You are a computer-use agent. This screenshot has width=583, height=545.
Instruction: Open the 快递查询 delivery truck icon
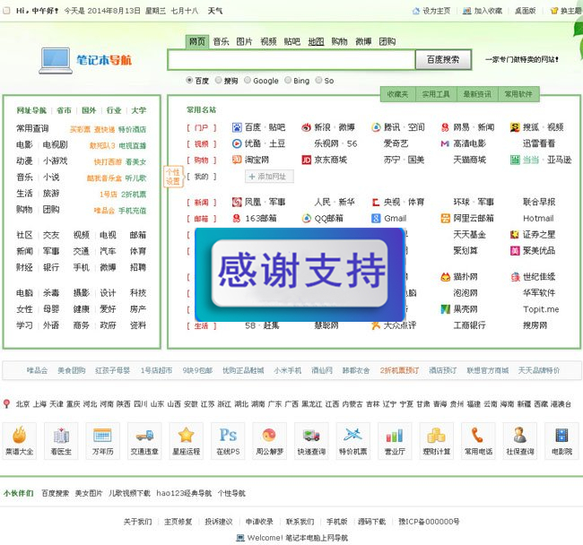pos(311,441)
